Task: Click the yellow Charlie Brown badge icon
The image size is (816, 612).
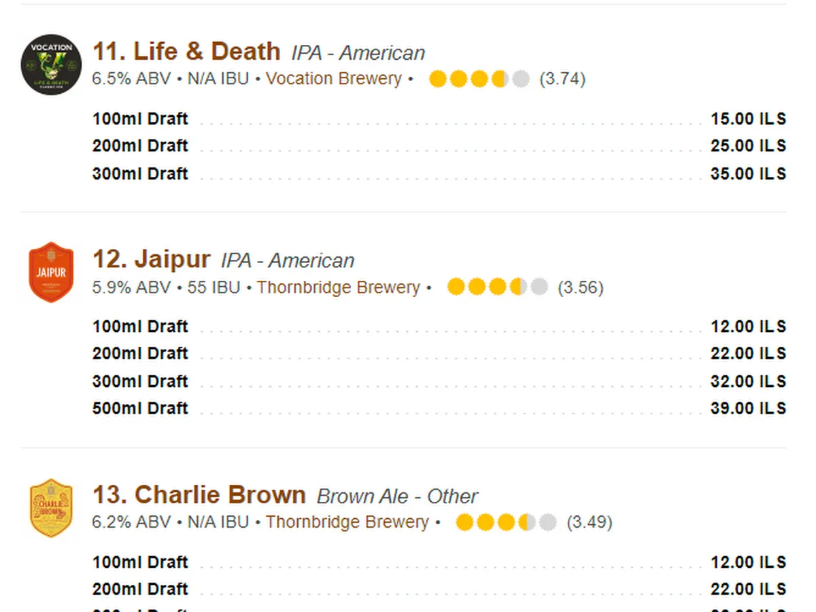Action: pyautogui.click(x=51, y=508)
